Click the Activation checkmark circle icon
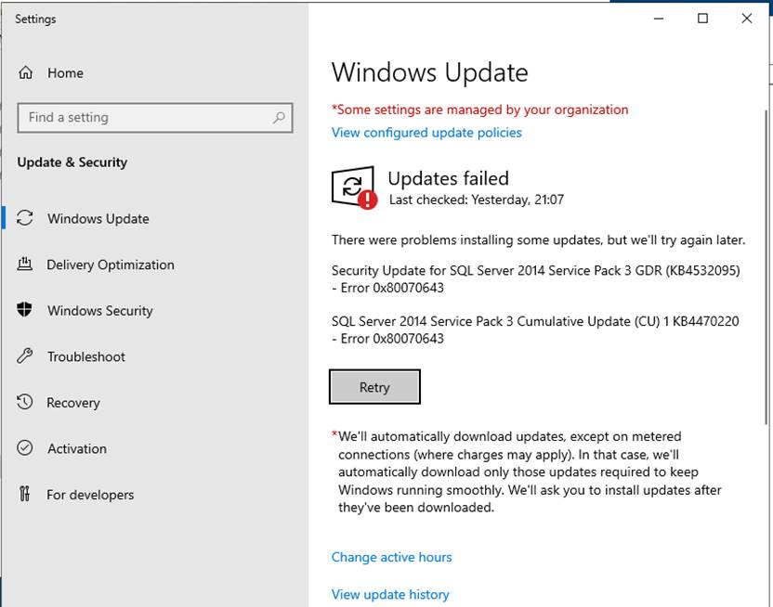This screenshot has width=773, height=607. pos(25,448)
